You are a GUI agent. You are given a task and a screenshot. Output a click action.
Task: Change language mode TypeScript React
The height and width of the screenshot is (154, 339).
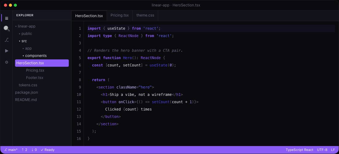click(299, 150)
